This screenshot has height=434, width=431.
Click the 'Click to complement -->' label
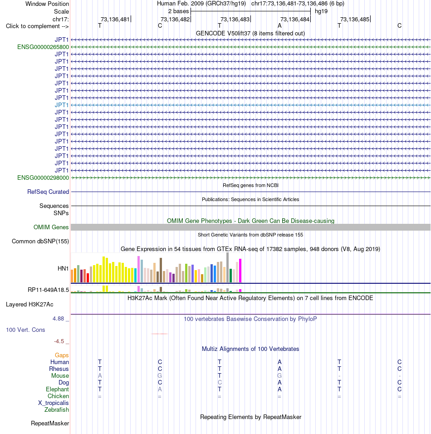pos(37,26)
